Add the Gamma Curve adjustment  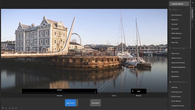click(x=176, y=58)
